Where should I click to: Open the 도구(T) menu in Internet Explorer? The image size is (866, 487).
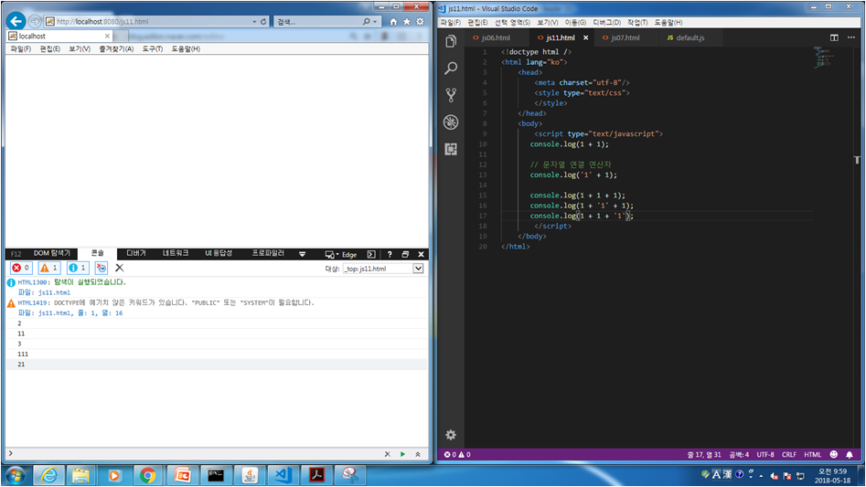pyautogui.click(x=153, y=49)
